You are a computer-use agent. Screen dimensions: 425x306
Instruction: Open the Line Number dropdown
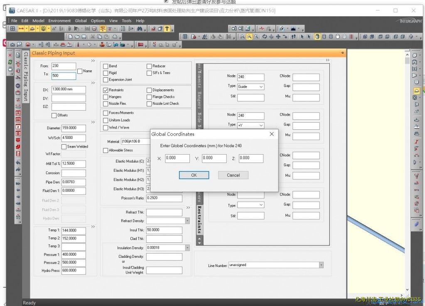pos(321,265)
